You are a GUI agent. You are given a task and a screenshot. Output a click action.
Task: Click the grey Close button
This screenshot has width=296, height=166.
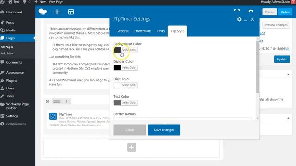pyautogui.click(x=129, y=130)
